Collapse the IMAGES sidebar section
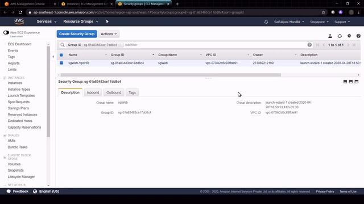Screen dimensions: 364x204 (x=5, y=135)
